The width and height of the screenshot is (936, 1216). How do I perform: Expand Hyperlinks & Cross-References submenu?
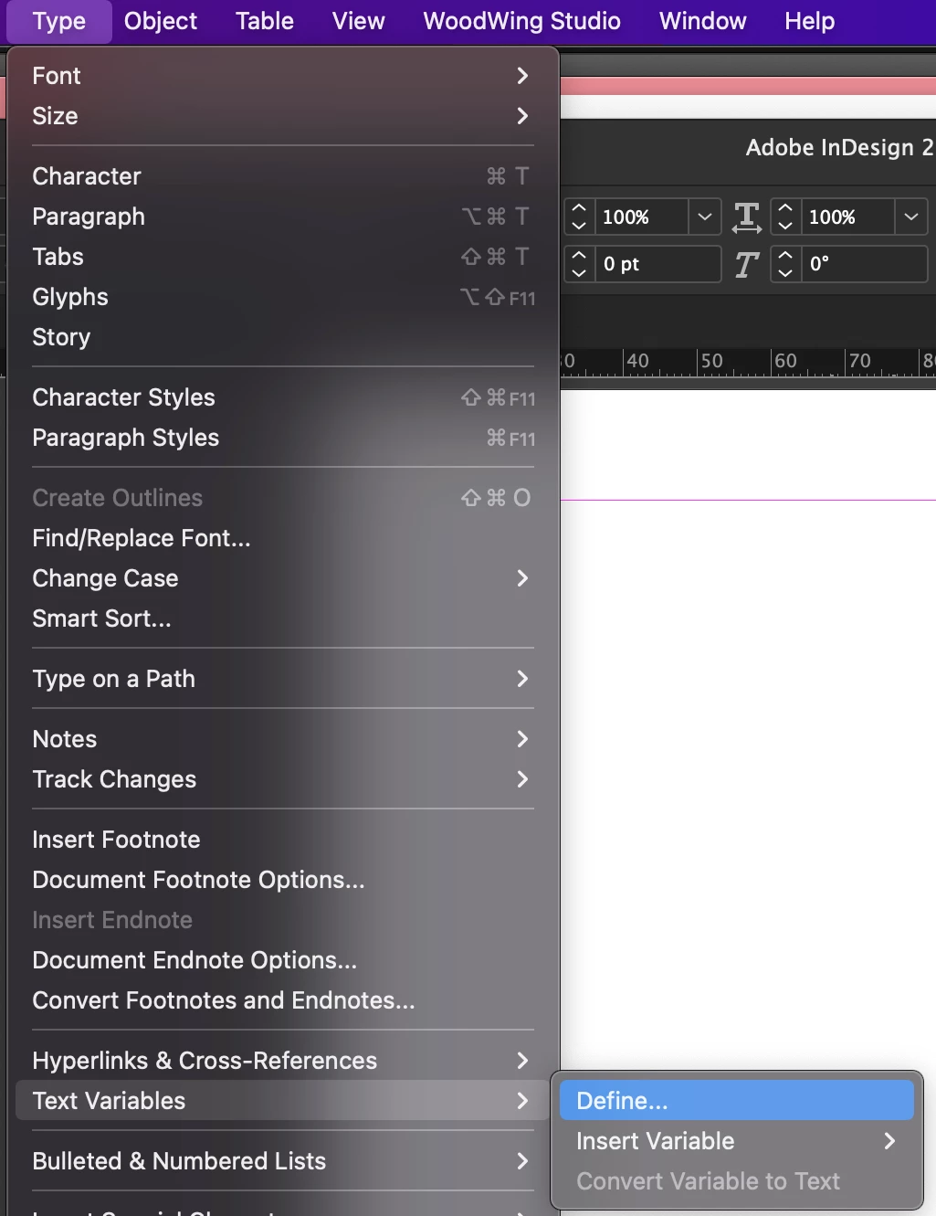[283, 1061]
